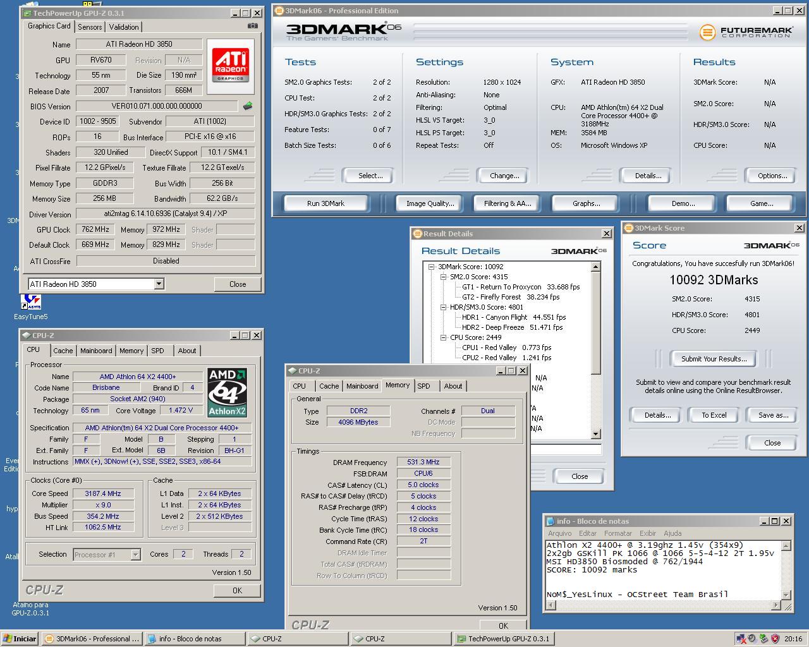Open the Arquivo menu in Notepad
Image resolution: width=809 pixels, height=647 pixels.
pyautogui.click(x=560, y=533)
